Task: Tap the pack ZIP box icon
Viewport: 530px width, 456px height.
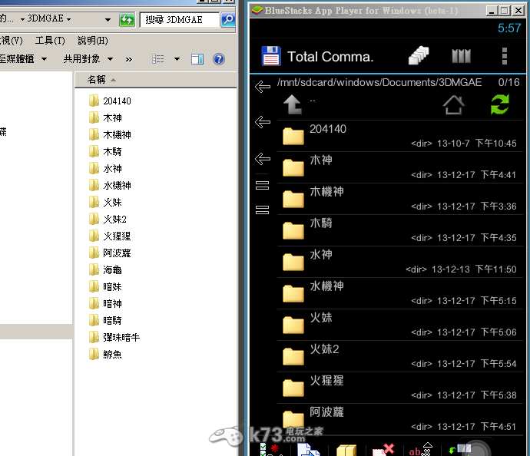Action: pos(346,451)
